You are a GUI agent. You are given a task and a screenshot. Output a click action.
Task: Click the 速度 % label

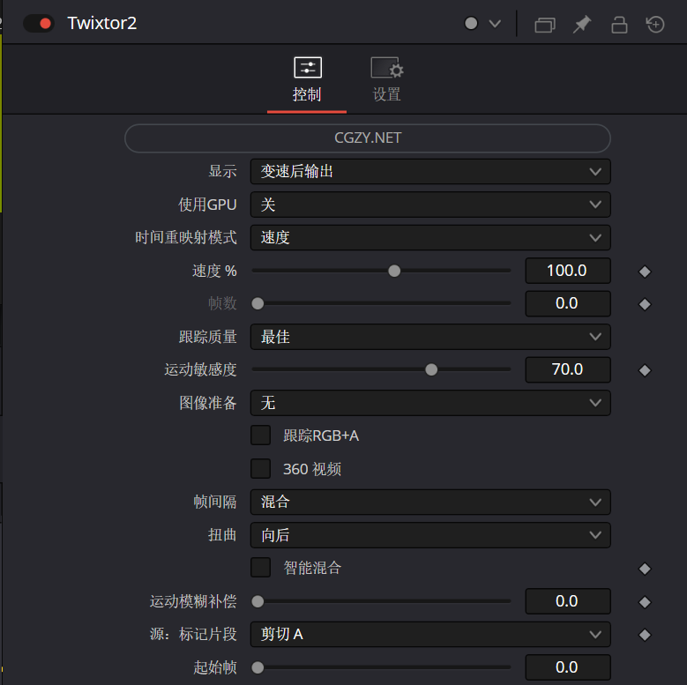pyautogui.click(x=214, y=271)
